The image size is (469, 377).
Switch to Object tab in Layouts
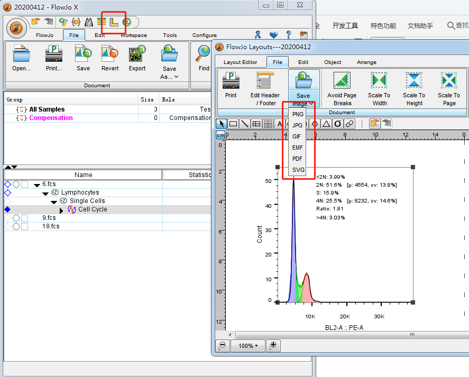point(333,62)
